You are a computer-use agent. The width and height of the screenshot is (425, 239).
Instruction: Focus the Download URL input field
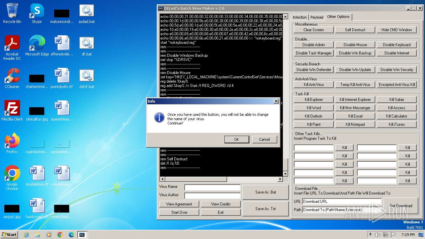(342, 201)
